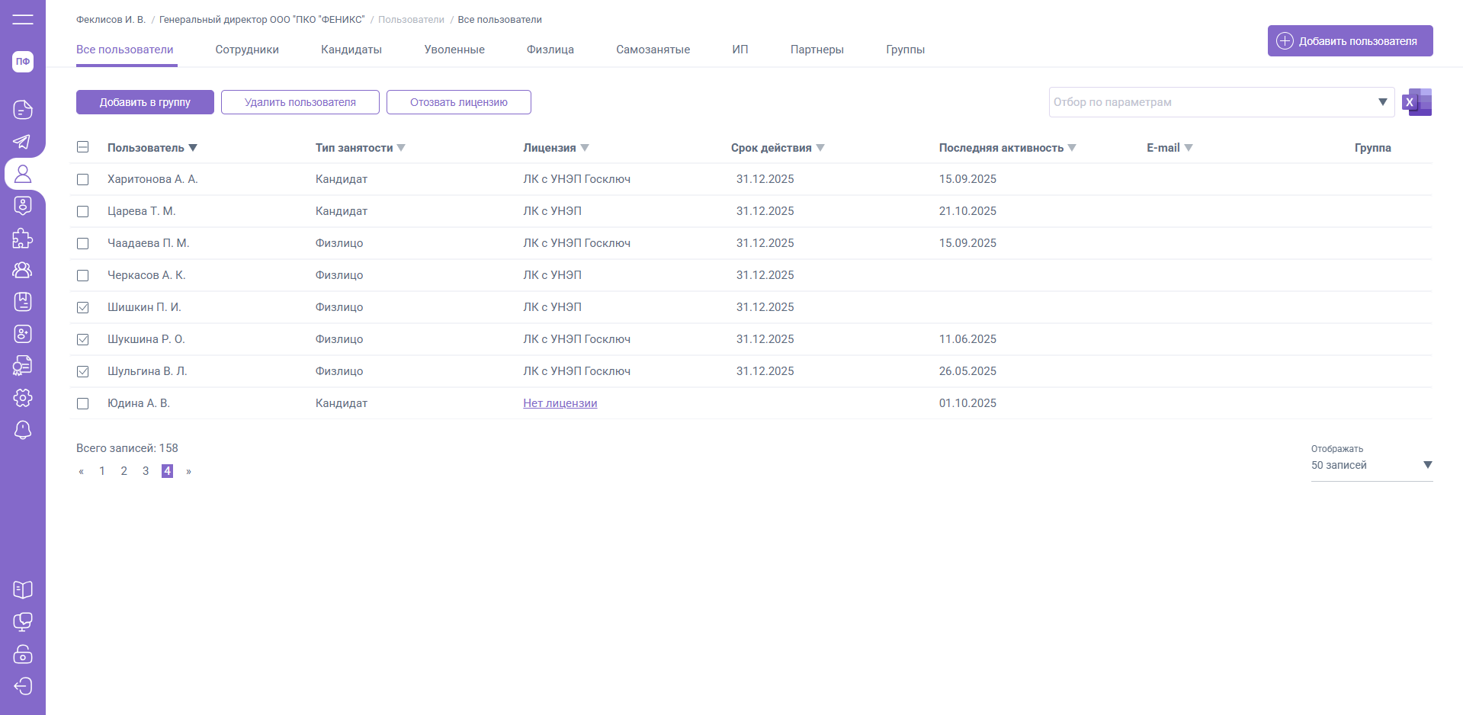1463x715 pixels.
Task: Switch to the Сотрудники tab
Action: coord(247,50)
